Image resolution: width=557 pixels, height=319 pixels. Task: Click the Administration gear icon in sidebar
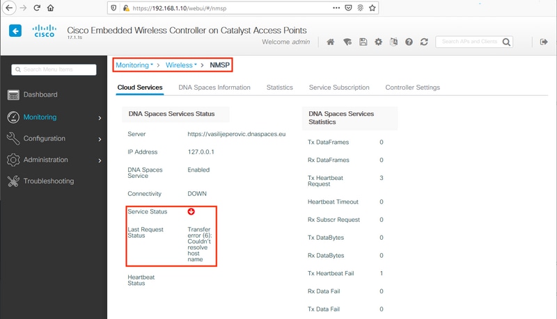point(13,160)
